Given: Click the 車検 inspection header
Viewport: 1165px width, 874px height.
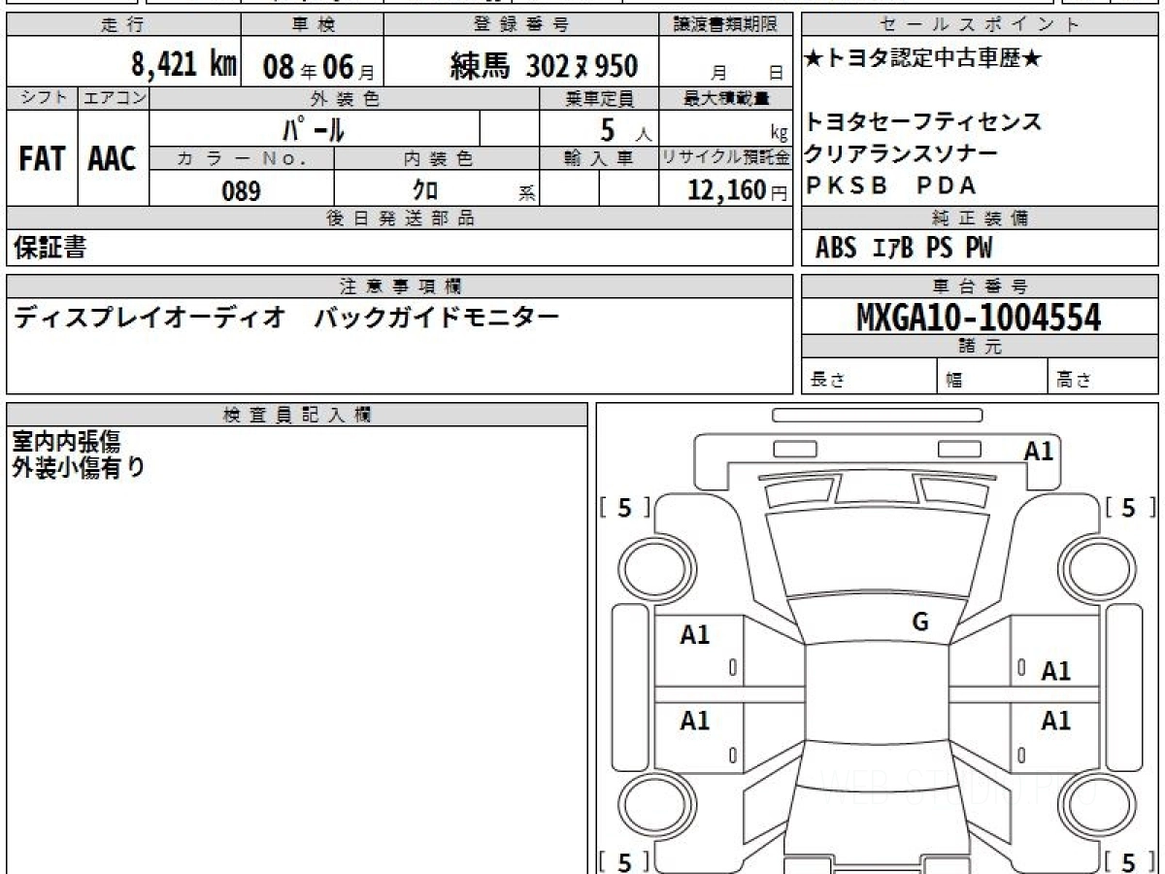Looking at the screenshot, I should (312, 25).
